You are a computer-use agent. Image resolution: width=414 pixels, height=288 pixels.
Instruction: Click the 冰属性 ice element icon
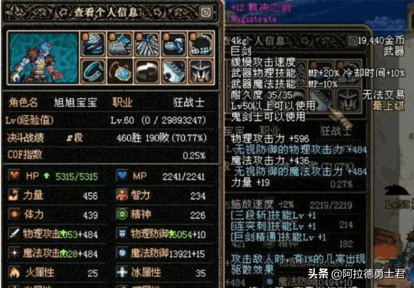pos(122,273)
